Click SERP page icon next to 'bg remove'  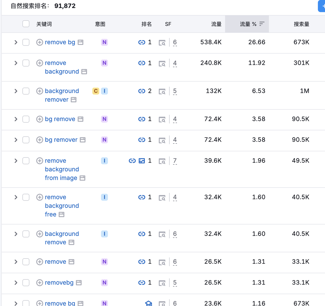pos(80,119)
